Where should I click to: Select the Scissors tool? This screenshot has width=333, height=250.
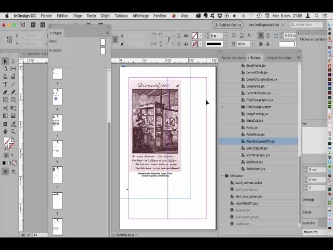[5, 108]
